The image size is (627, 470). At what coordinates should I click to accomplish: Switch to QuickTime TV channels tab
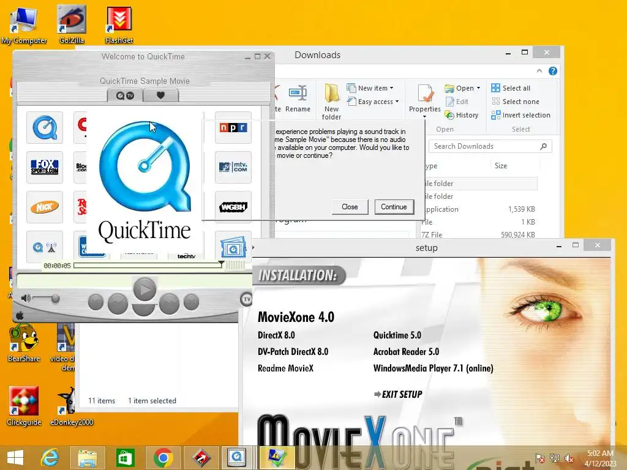(x=125, y=95)
